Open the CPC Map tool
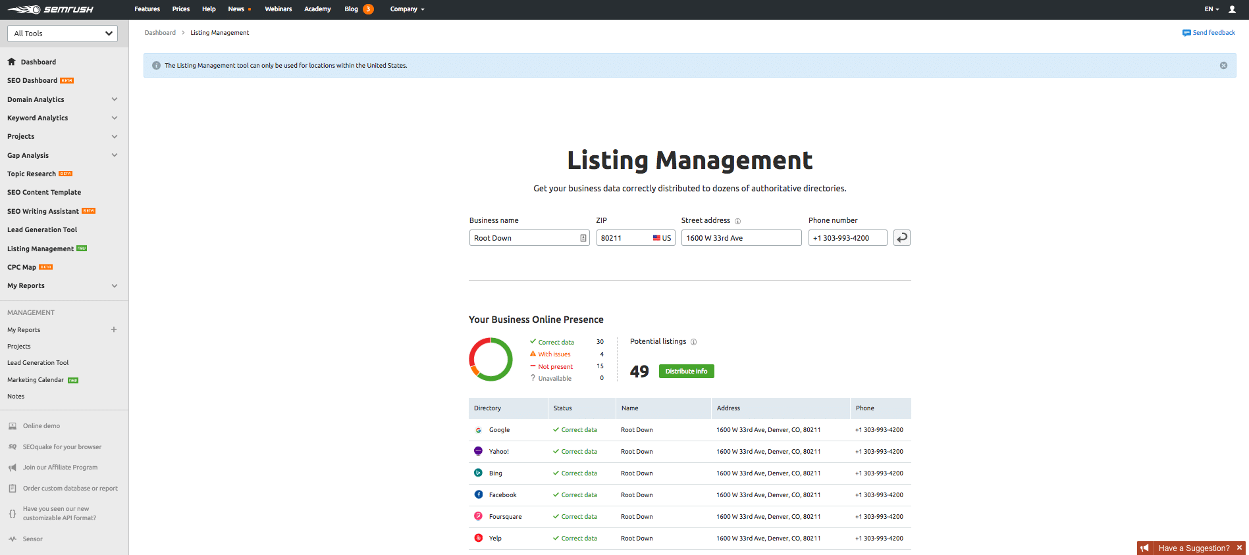The image size is (1249, 555). (x=22, y=268)
